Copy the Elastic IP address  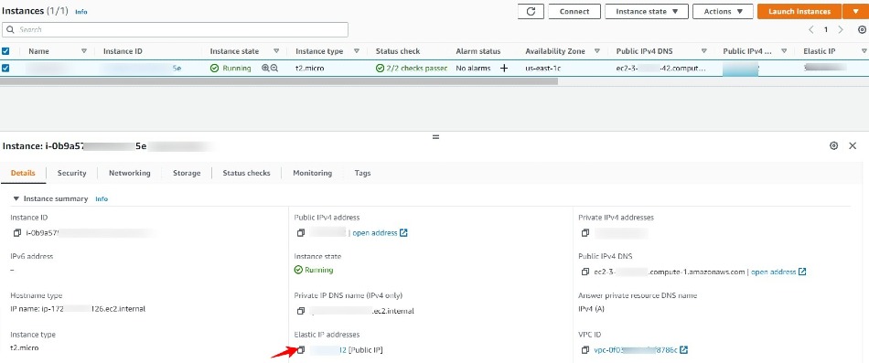click(301, 349)
